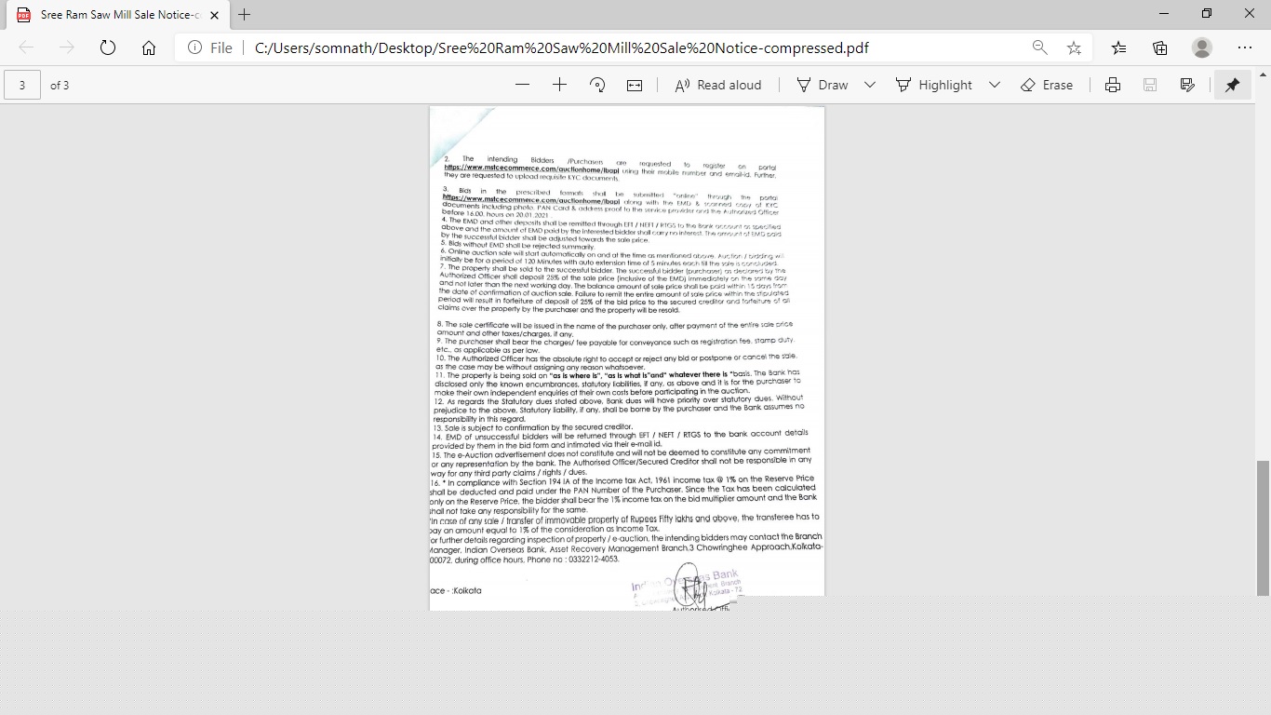Viewport: 1271px width, 715px height.
Task: Select the Erase annotation tool
Action: [1048, 85]
